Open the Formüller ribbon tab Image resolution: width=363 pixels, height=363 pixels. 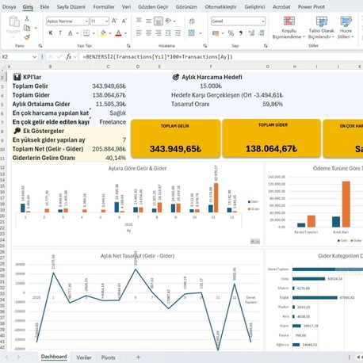click(x=104, y=7)
